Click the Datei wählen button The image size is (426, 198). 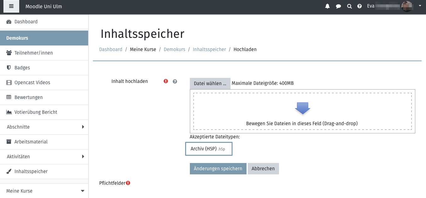coord(210,84)
